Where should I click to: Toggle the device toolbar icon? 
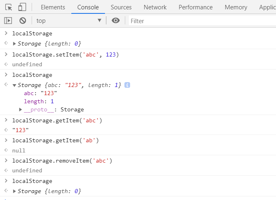click(x=22, y=7)
